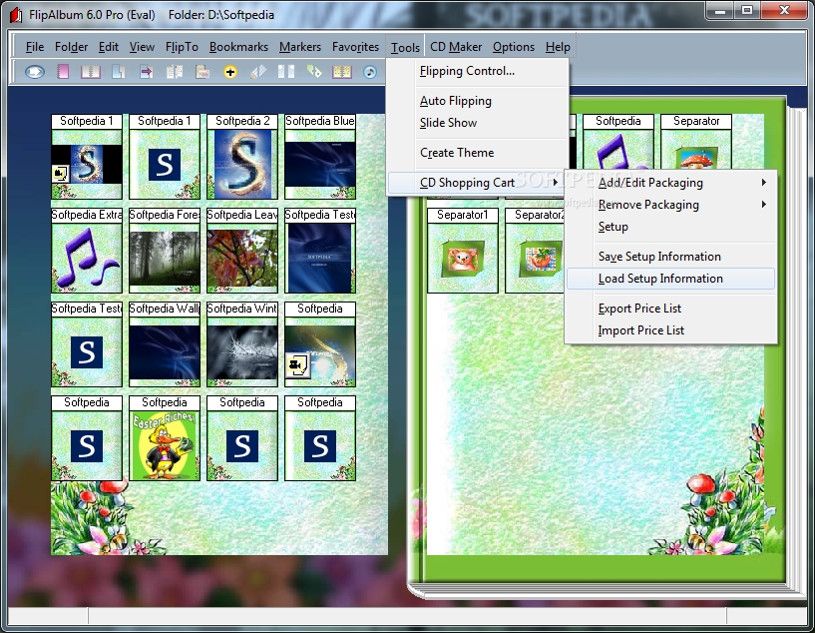Click the FlipAlbum red book title bar icon
This screenshot has height=633, width=815.
click(16, 15)
